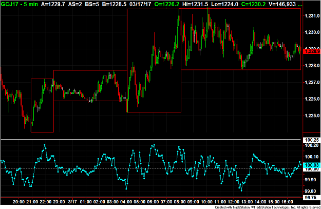This screenshot has height=209, width=321.
Task: Click the V=146,933 volume value
Action: pos(282,4)
